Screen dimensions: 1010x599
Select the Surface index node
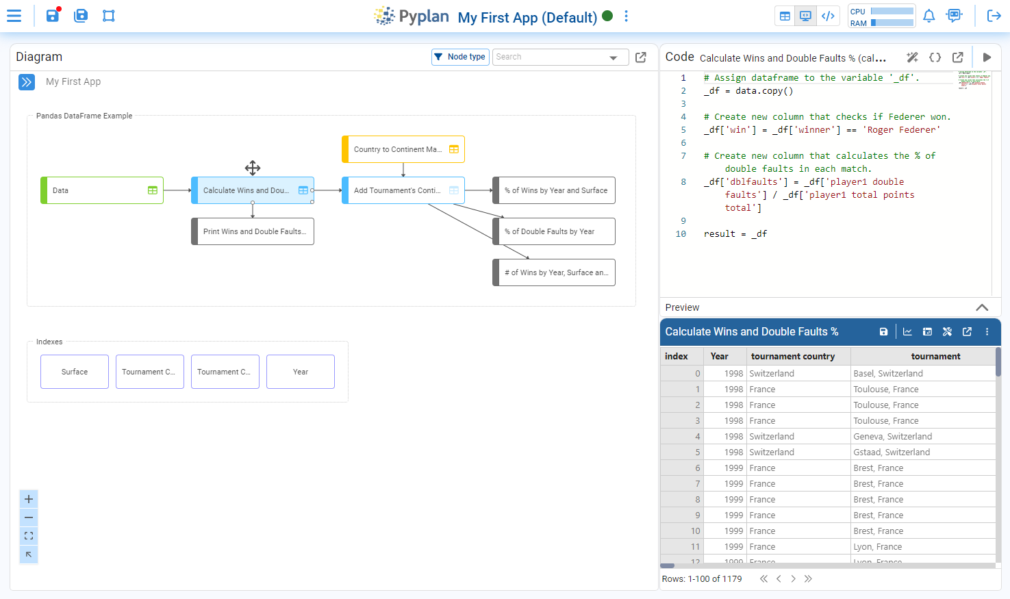tap(75, 372)
